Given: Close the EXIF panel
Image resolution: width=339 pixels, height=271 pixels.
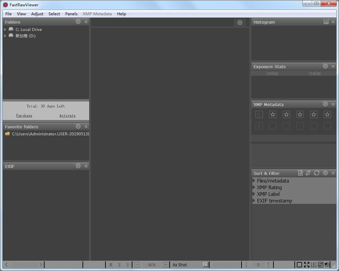Looking at the screenshot, I should coord(86,166).
